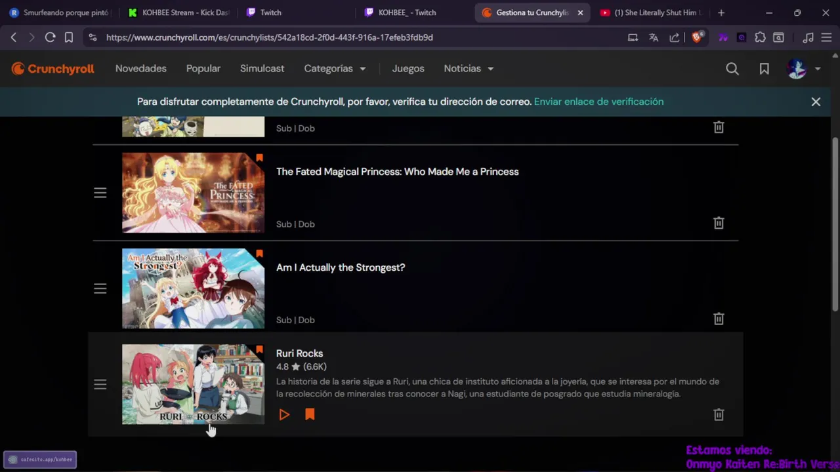Dismiss the email verification banner
Screen dimensions: 840x472
816,102
